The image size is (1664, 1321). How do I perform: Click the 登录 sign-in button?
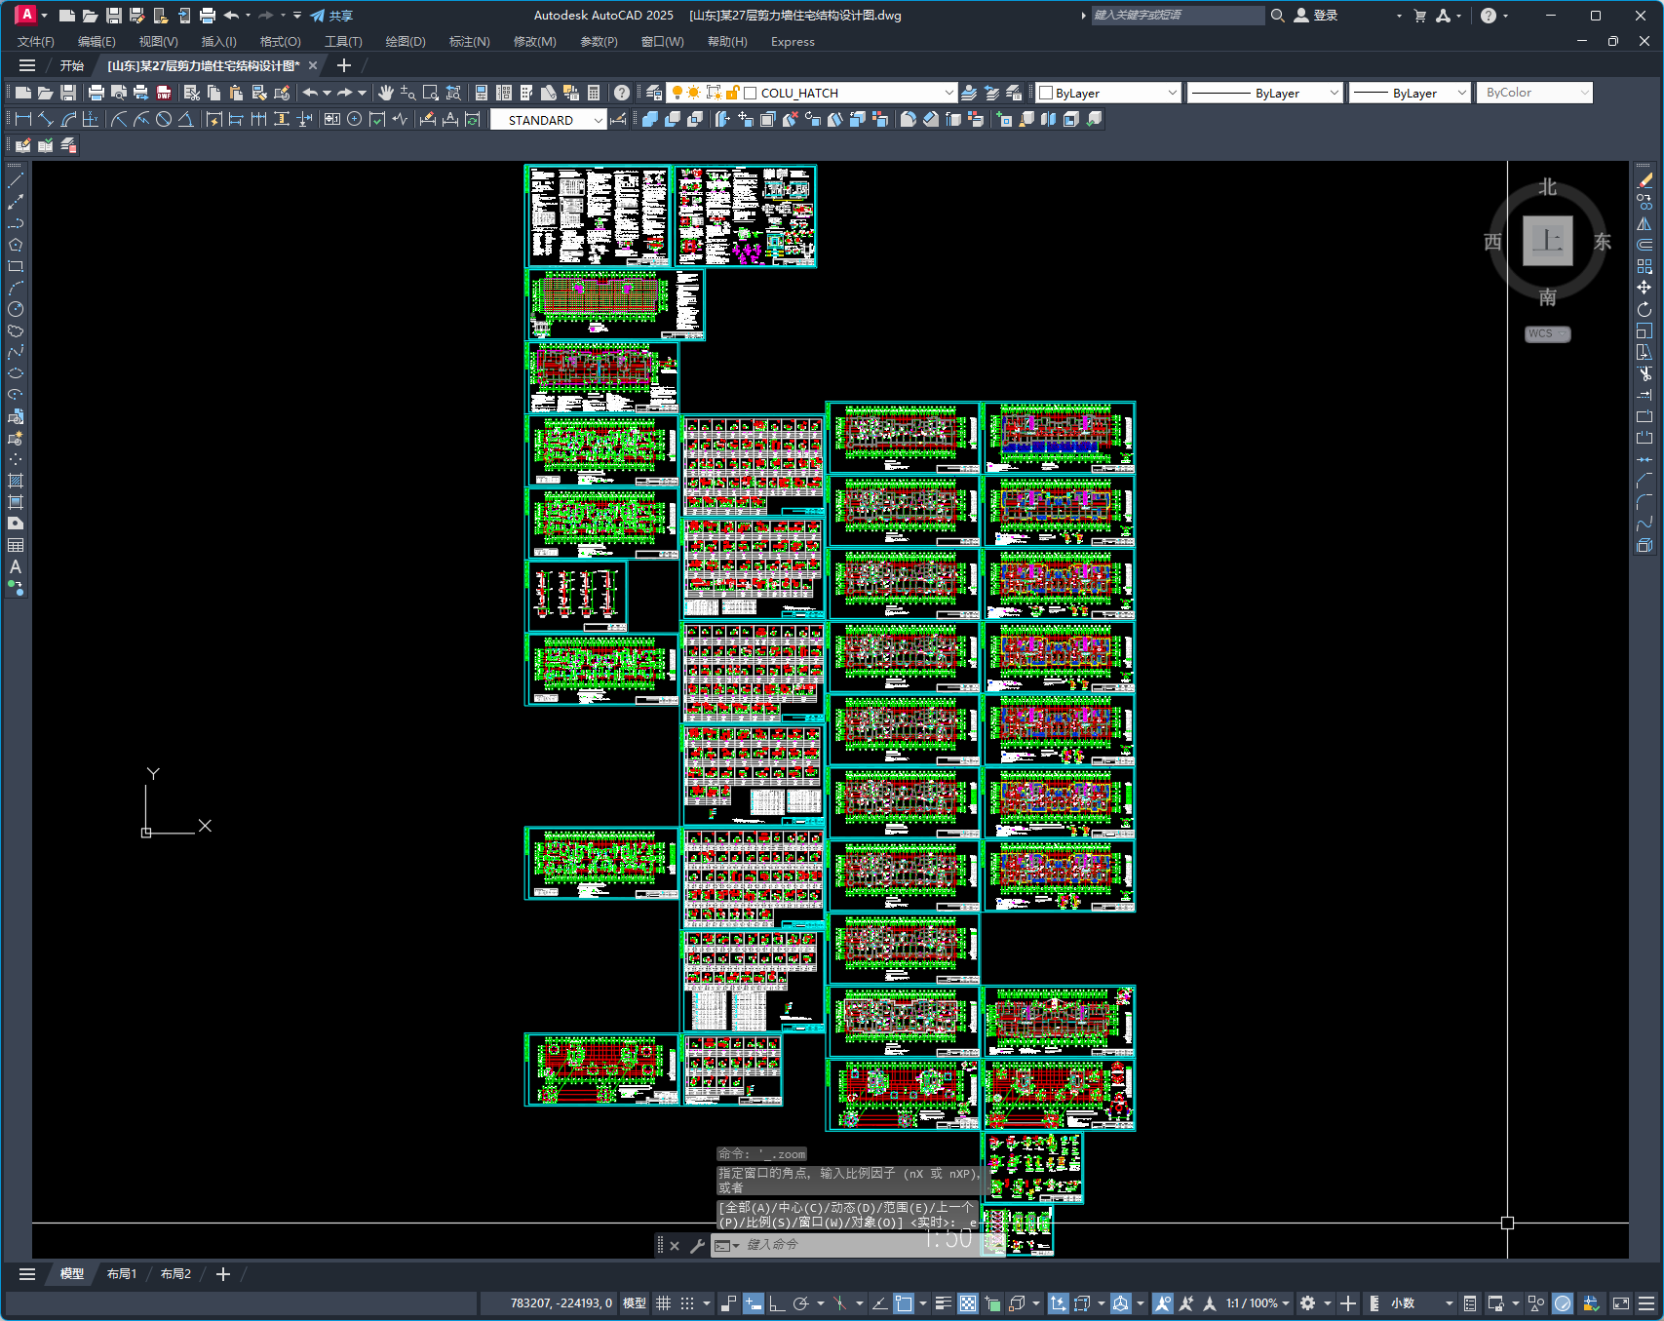point(1315,16)
